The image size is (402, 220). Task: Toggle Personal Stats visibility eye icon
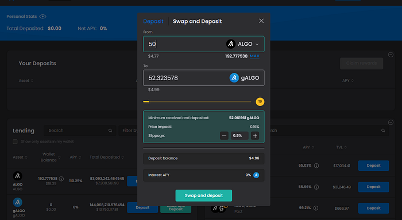point(43,17)
